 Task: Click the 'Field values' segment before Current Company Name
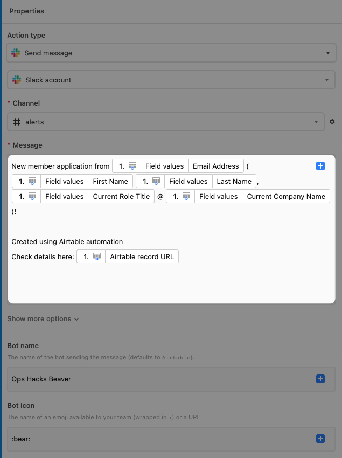click(x=219, y=197)
